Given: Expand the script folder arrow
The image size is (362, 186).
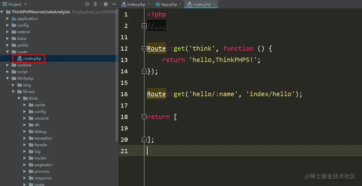Looking at the screenshot, I should [8, 72].
